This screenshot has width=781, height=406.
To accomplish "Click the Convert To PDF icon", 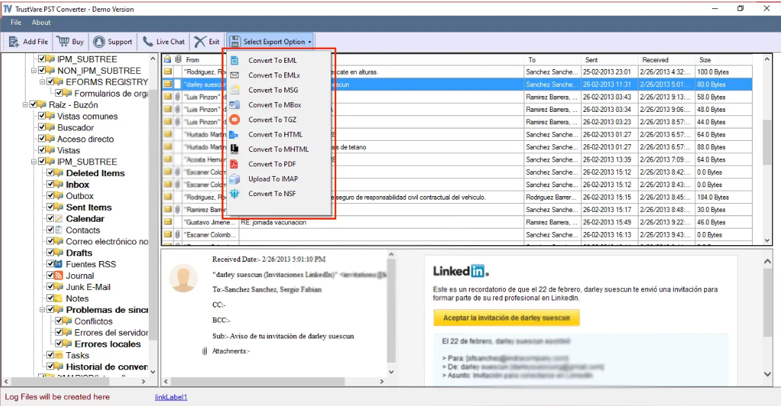I will [234, 164].
